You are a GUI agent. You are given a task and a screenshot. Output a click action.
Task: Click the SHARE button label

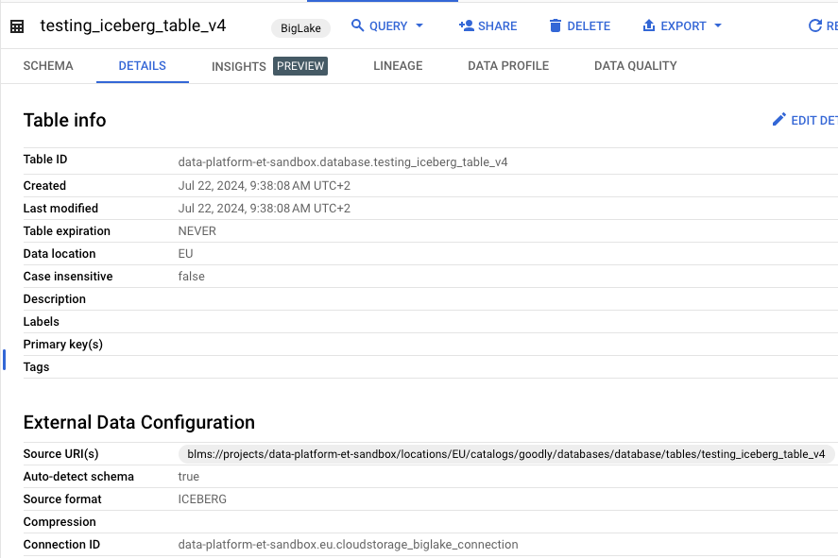coord(498,26)
